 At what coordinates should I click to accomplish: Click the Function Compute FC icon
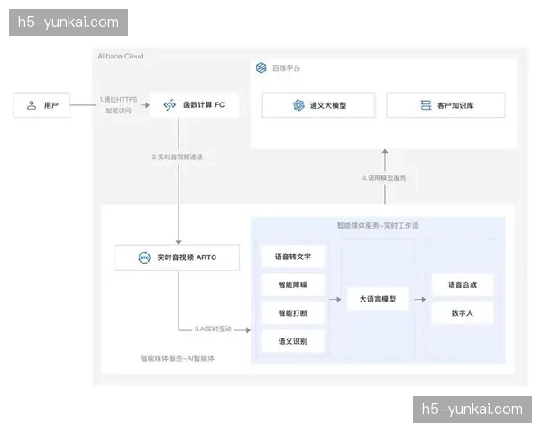(170, 104)
